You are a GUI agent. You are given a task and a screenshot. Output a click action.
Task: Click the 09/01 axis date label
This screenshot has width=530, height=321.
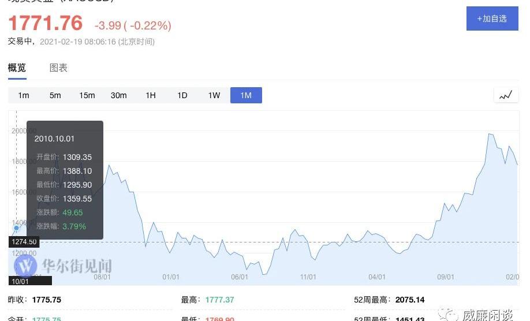[x=446, y=277]
